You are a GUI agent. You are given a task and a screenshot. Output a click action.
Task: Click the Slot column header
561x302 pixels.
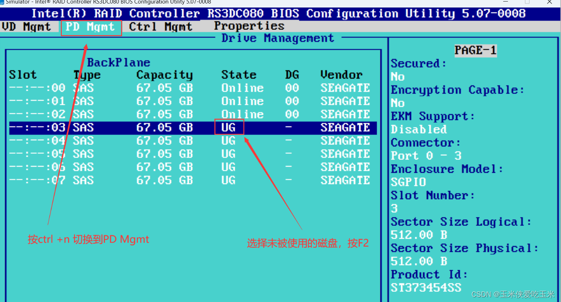(23, 75)
